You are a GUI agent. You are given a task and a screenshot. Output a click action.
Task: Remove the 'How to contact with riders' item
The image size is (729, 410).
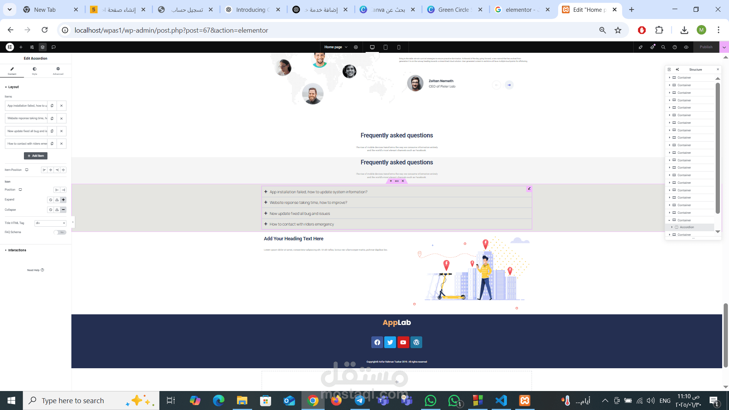(62, 143)
